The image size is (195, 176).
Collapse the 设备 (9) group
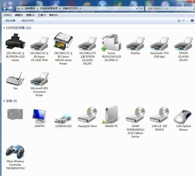tap(4, 101)
